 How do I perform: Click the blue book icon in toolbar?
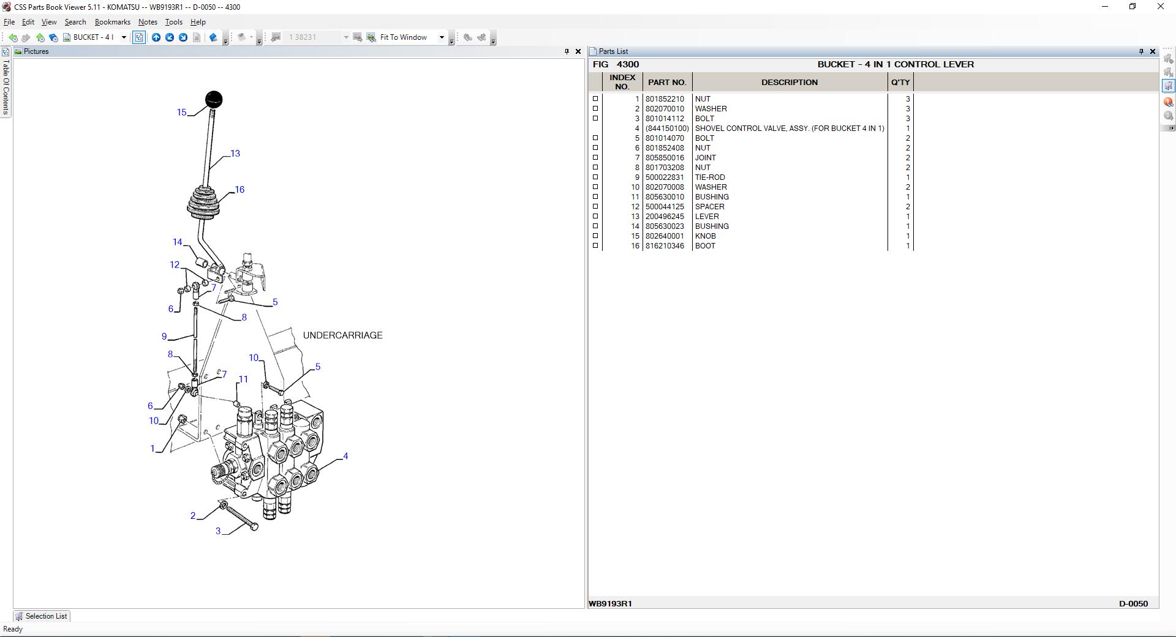point(213,37)
